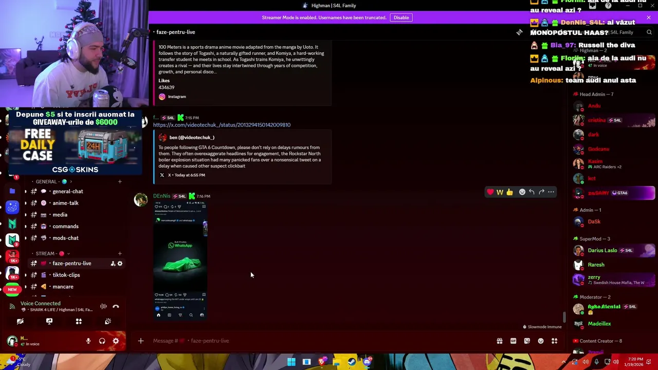Click Voice Connected status text
658x370 pixels.
coord(40,303)
